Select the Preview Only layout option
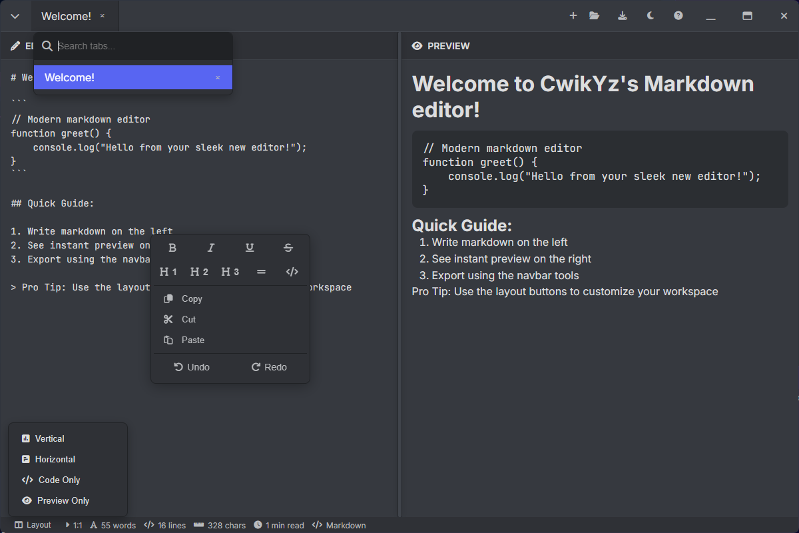 [68, 501]
